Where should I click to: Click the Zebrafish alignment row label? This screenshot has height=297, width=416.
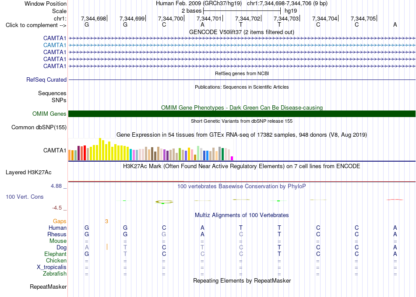(55, 273)
